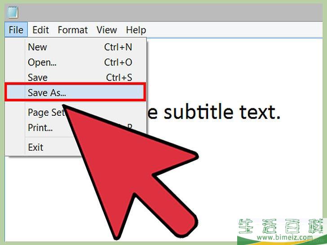The height and width of the screenshot is (245, 327).
Task: Open the Help menu
Action: coord(136,30)
